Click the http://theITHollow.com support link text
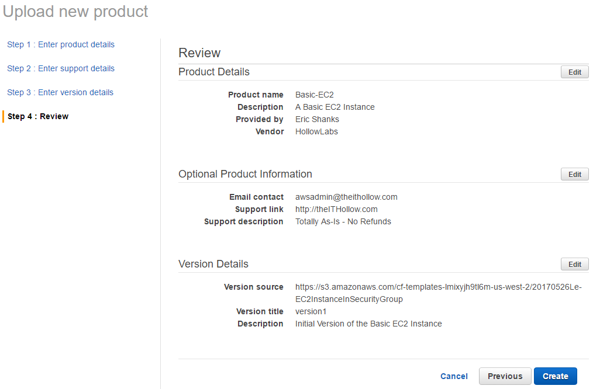The image size is (593, 389). (x=336, y=209)
